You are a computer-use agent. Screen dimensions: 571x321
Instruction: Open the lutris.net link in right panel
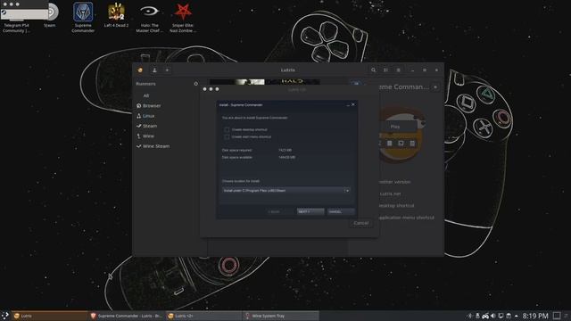point(390,193)
